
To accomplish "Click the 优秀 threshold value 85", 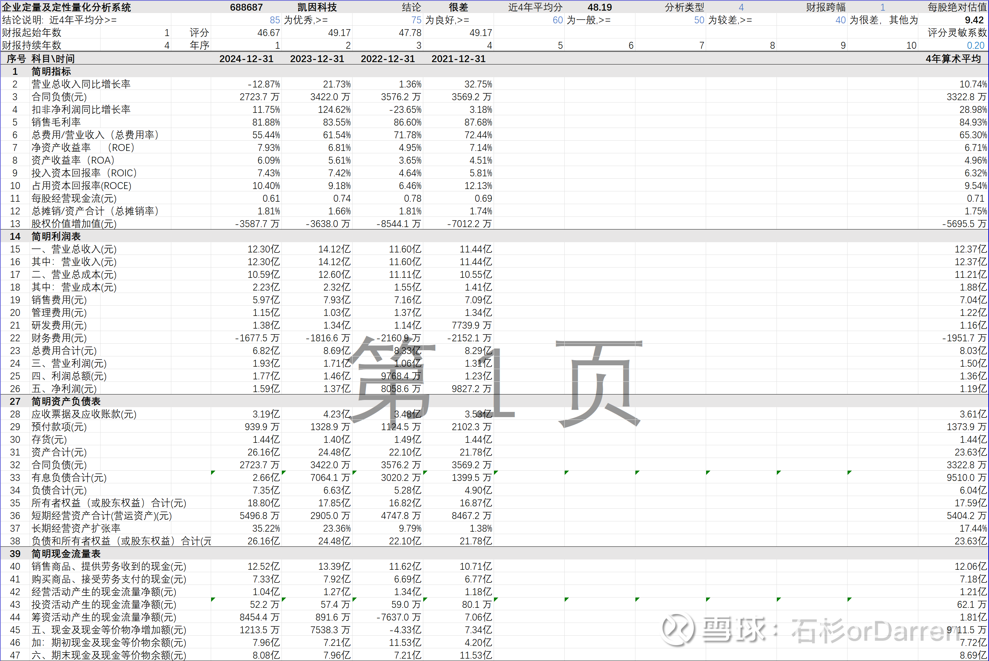I will pos(275,20).
